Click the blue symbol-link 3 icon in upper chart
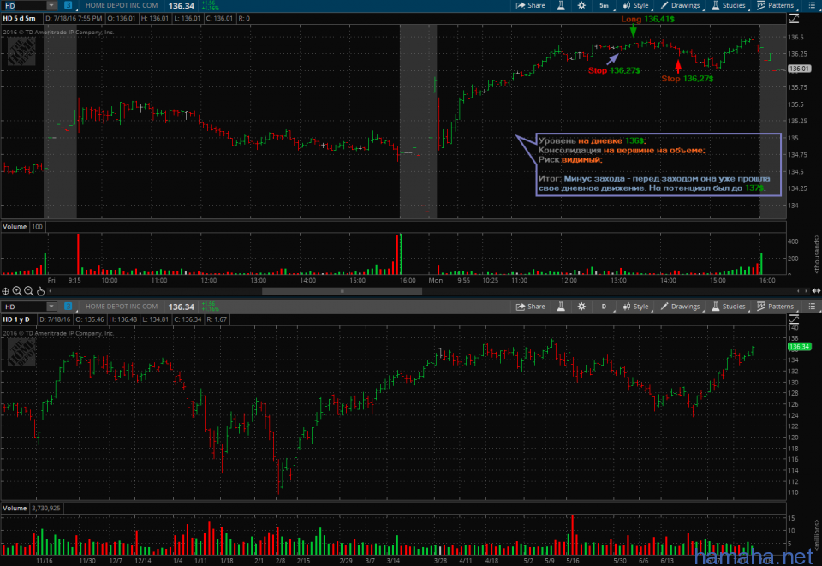822x566 pixels. click(x=68, y=5)
